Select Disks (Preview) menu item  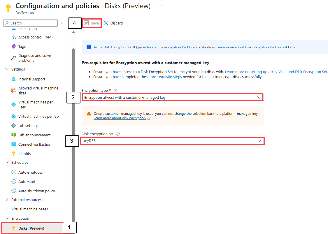pos(32,228)
